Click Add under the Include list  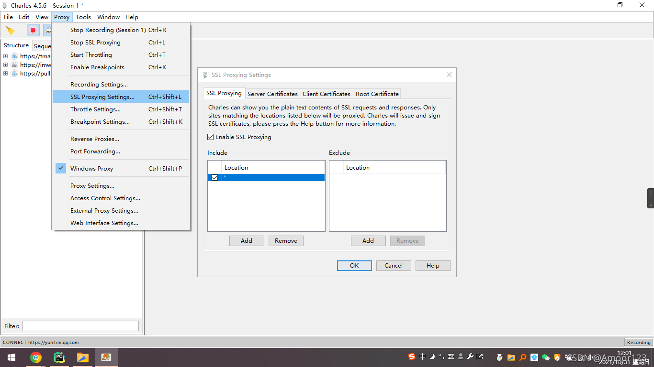click(x=247, y=241)
